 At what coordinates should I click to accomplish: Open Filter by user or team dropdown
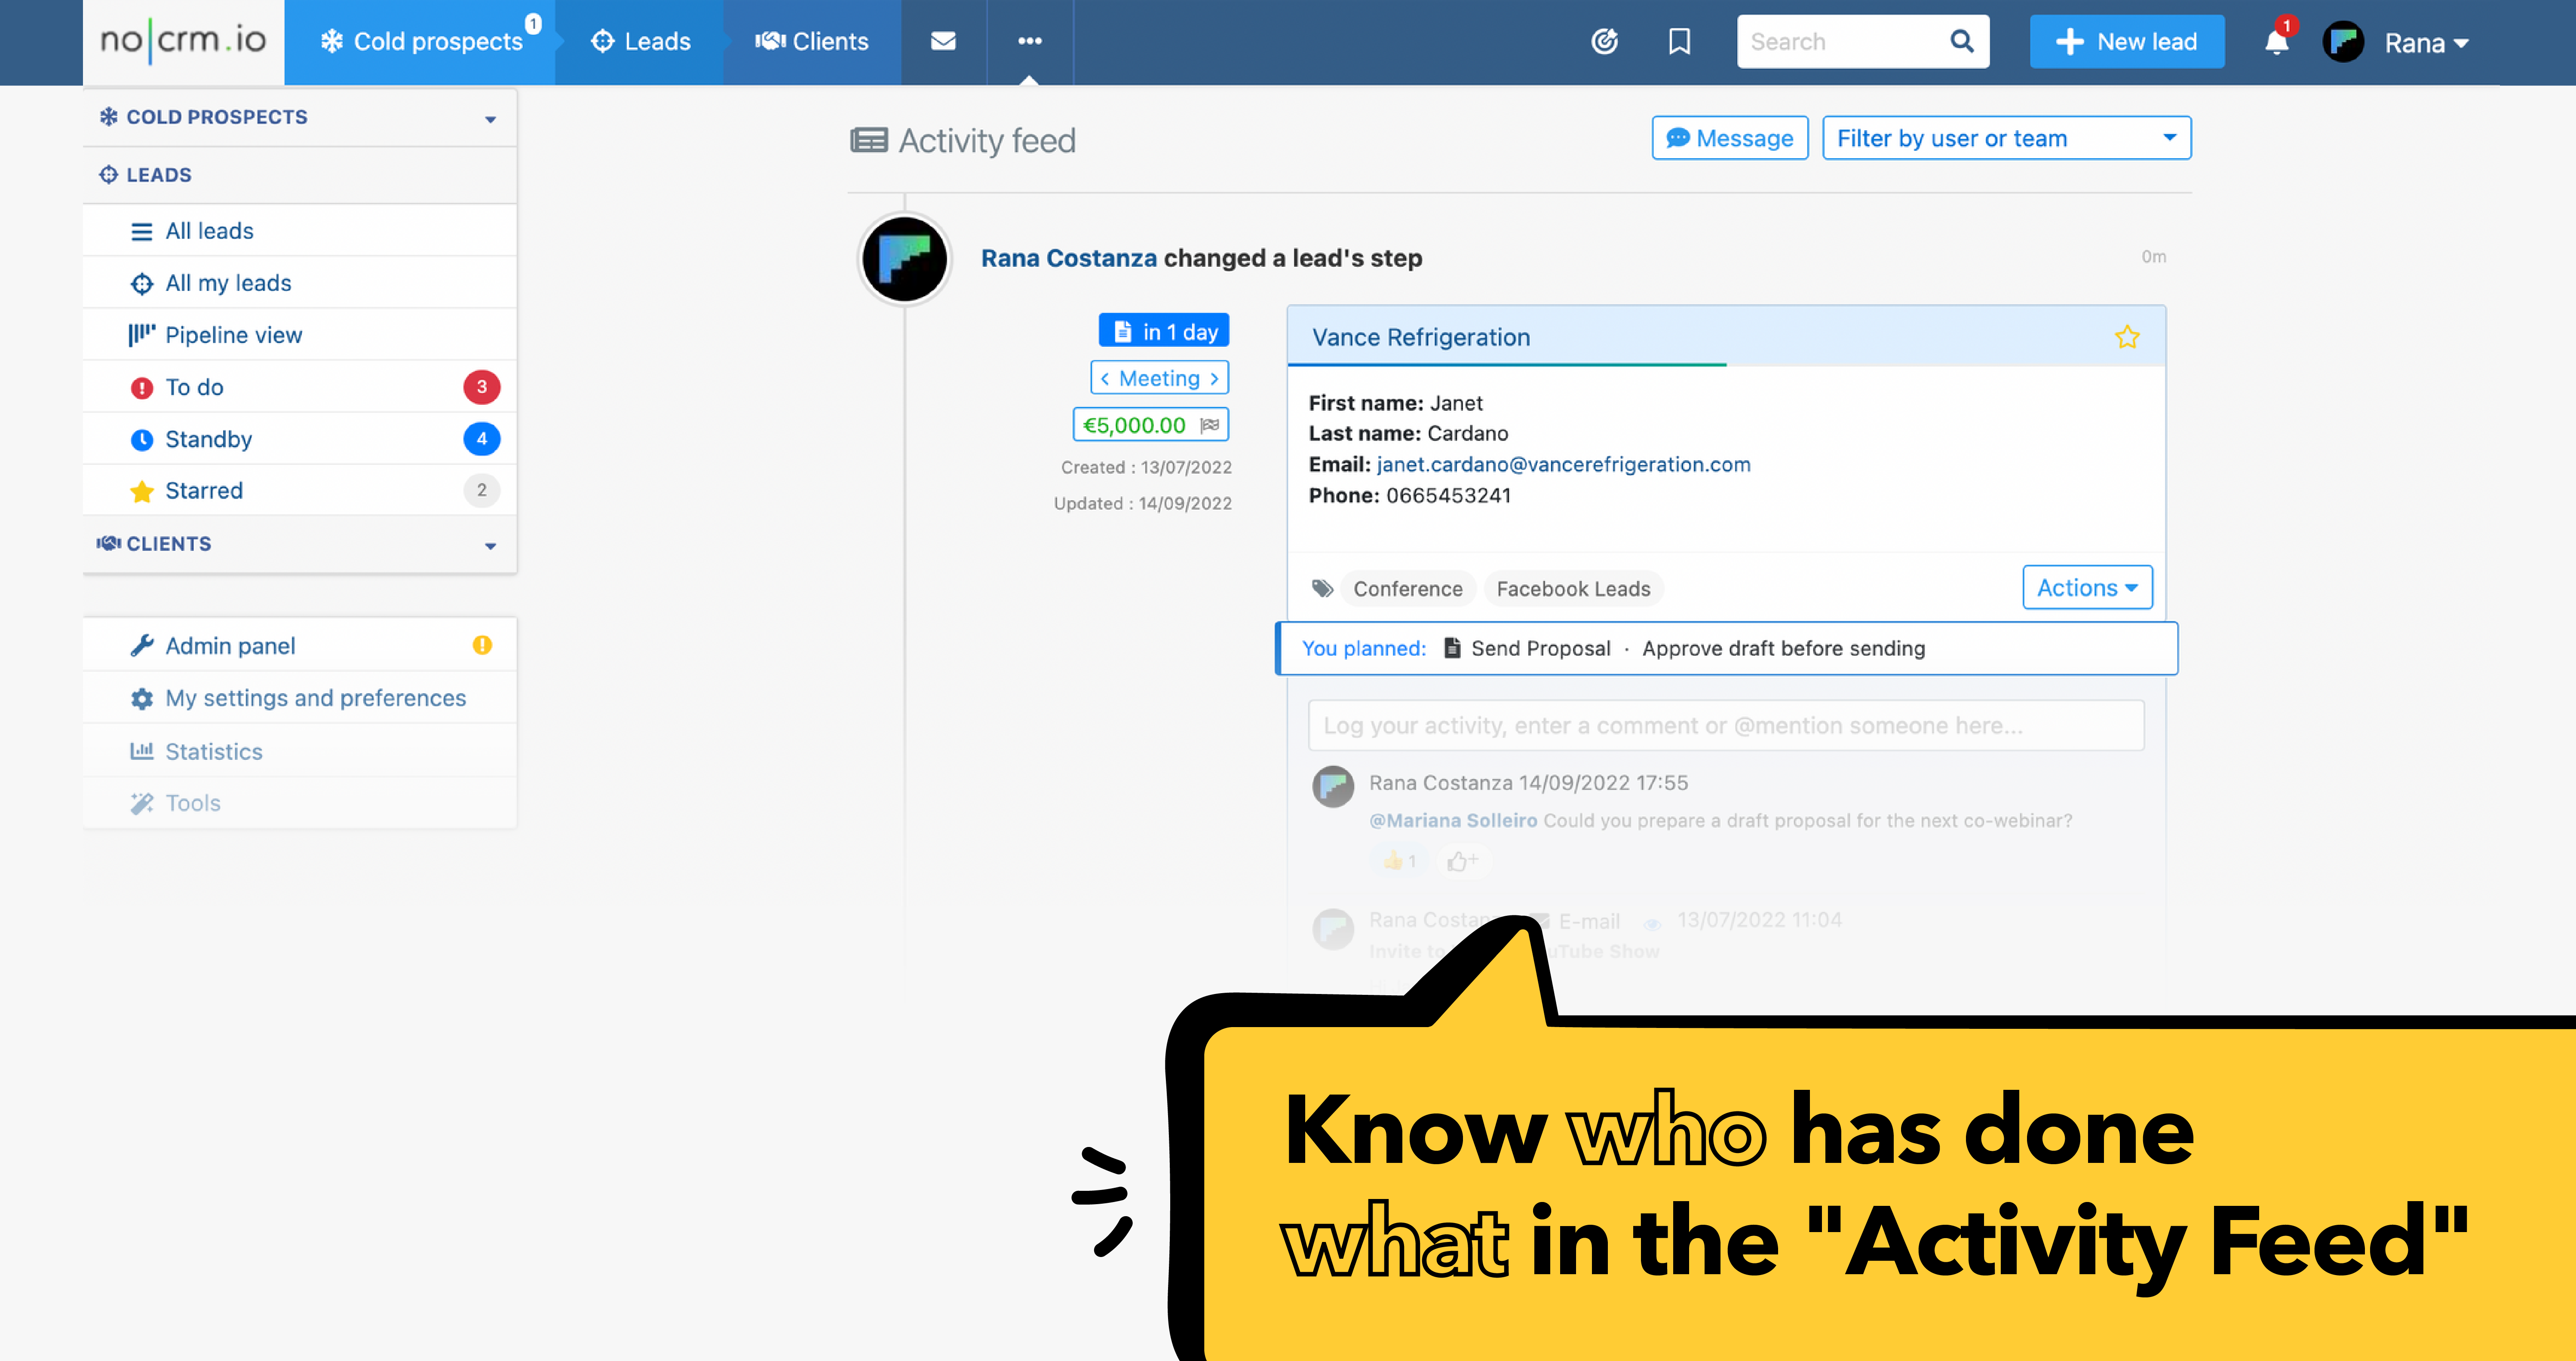click(2005, 138)
